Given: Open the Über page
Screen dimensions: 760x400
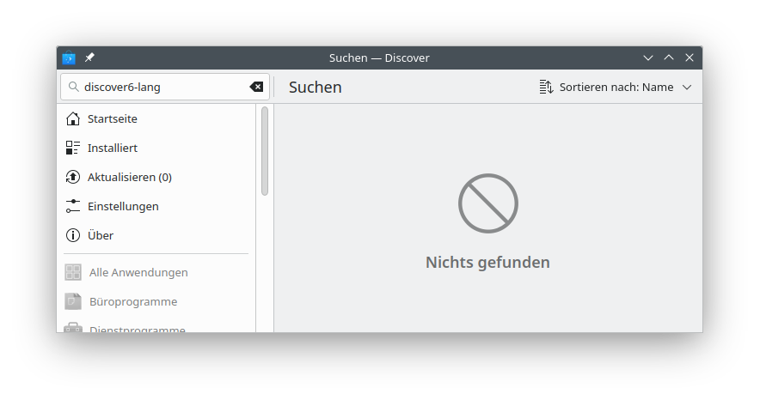Looking at the screenshot, I should 101,235.
